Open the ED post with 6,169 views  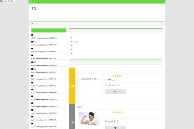(35, 69)
